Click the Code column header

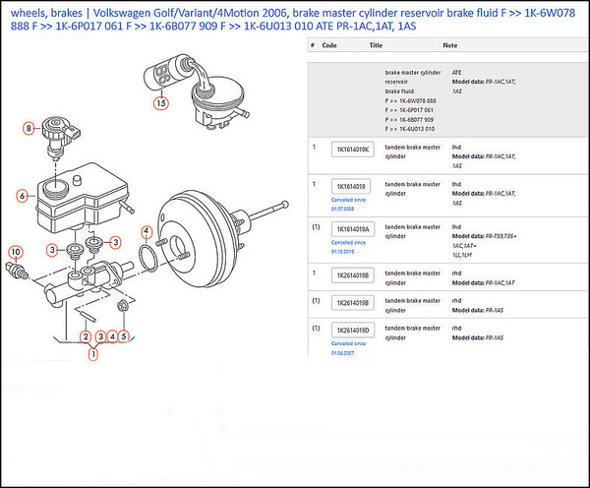pos(329,45)
